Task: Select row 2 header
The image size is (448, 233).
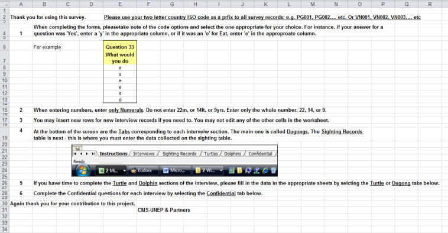Action: click(x=5, y=17)
